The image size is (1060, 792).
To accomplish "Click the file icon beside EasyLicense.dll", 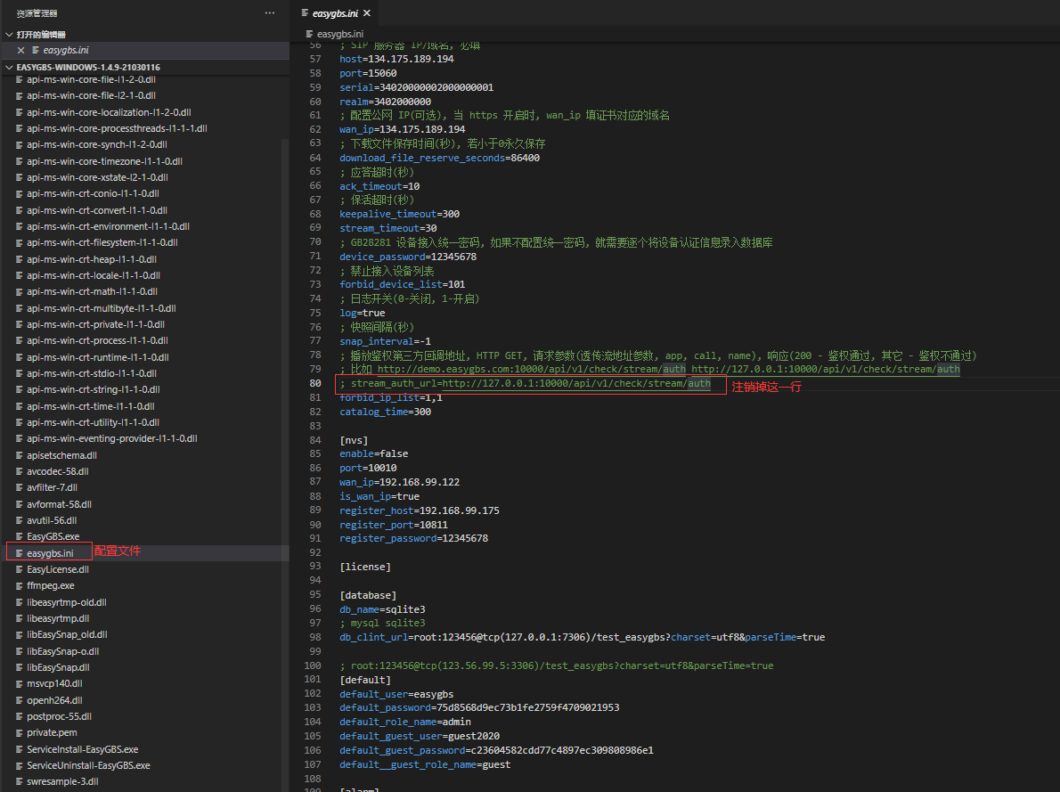I will (19, 569).
